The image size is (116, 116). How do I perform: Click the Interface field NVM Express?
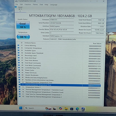[62, 26]
